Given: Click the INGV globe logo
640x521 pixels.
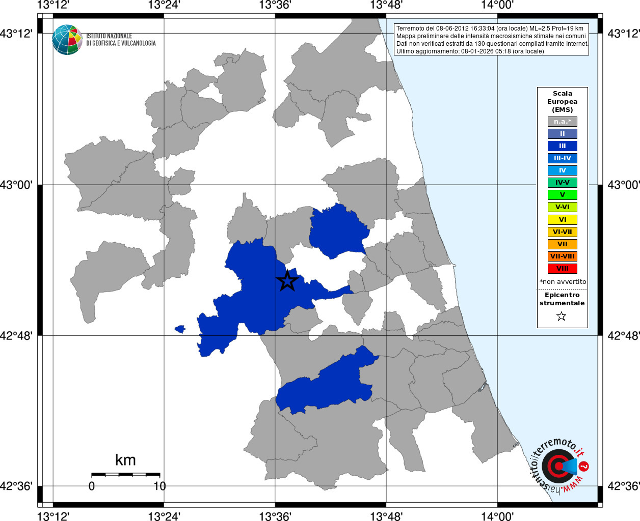Looking at the screenshot, I should click(67, 40).
